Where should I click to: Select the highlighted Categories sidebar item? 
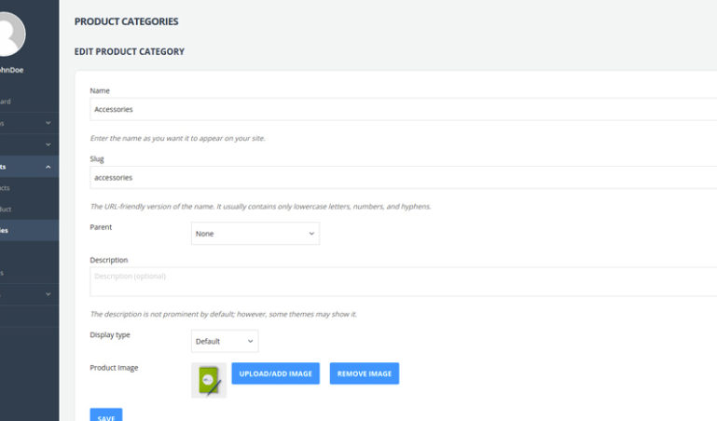pos(19,230)
